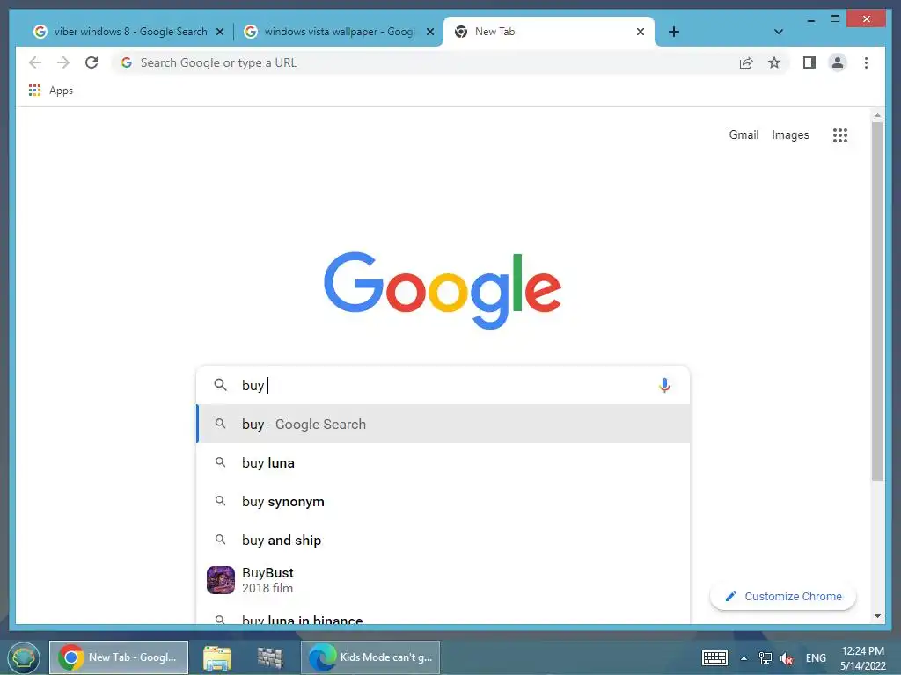This screenshot has width=901, height=675.
Task: Close the windows vista wallpaper tab
Action: [x=429, y=32]
